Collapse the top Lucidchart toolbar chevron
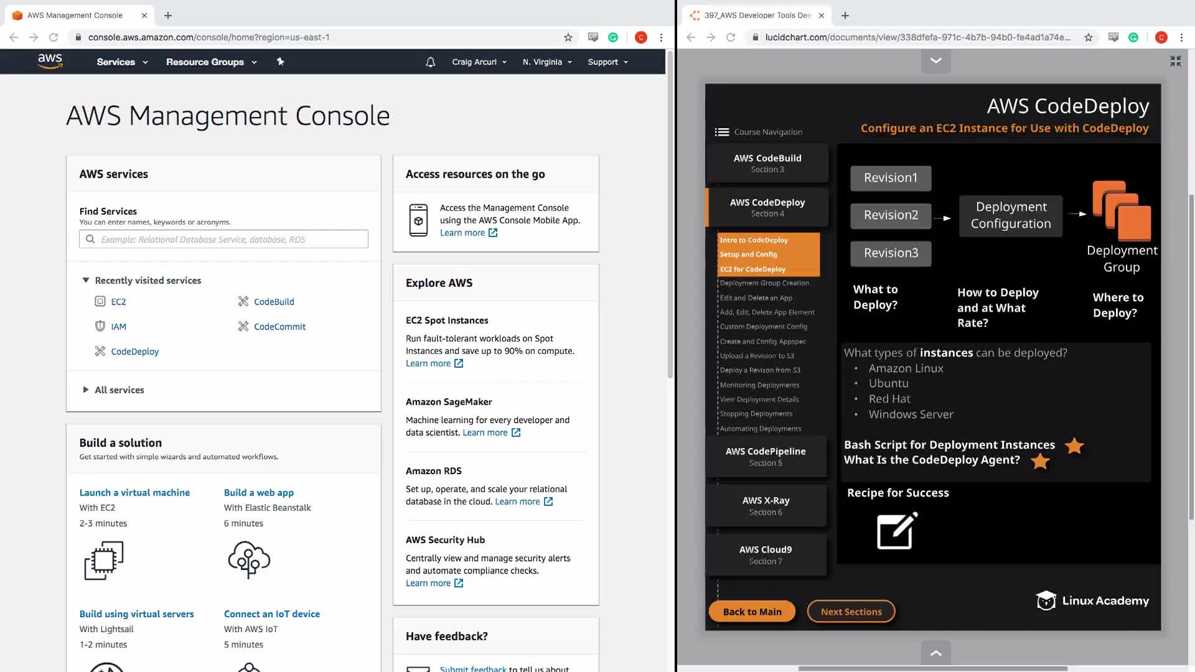Screen dimensions: 1195x672 pos(935,60)
